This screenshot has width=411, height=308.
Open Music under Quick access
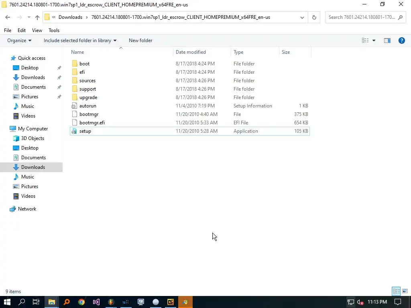pyautogui.click(x=28, y=106)
